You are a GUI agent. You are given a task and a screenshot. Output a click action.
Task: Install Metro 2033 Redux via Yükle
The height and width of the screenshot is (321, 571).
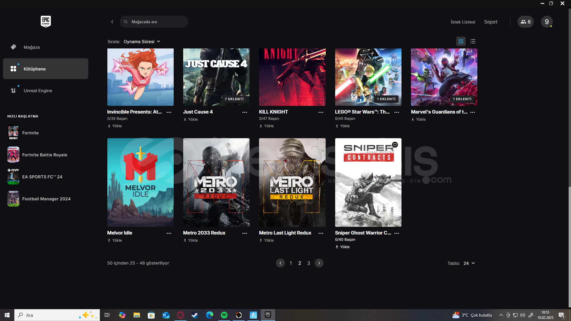click(x=190, y=240)
